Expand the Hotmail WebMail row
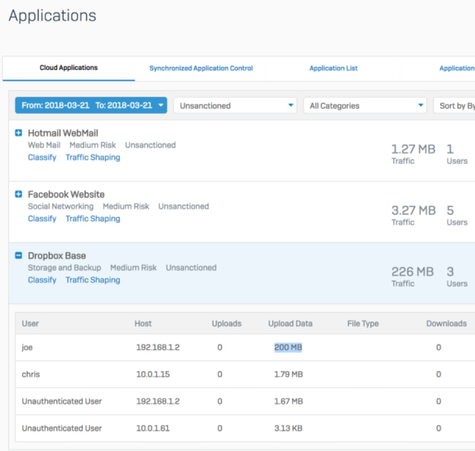 point(19,134)
